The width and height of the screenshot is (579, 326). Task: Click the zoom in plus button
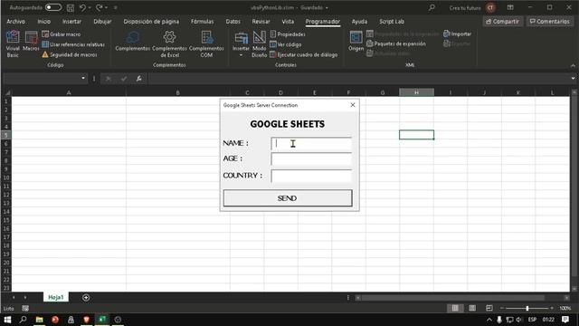(x=552, y=308)
